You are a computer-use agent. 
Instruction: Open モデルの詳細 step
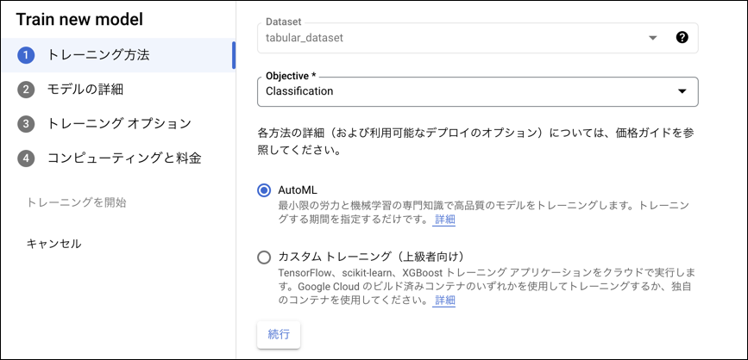[91, 90]
